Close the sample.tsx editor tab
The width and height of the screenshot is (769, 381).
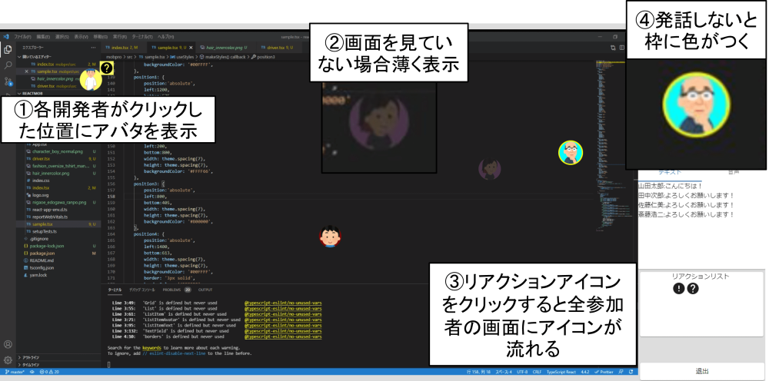point(189,48)
